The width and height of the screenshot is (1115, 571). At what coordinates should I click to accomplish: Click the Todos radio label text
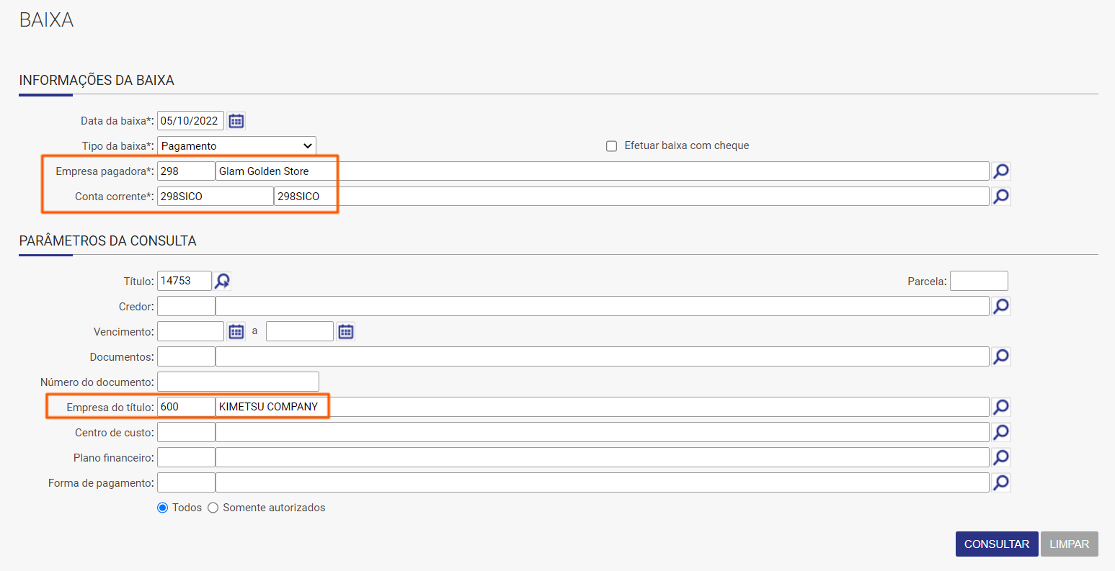pos(187,508)
